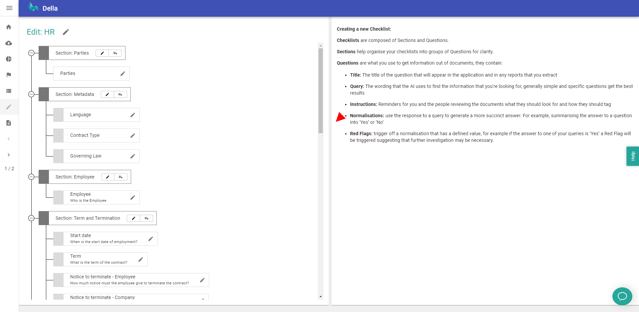Select the 'Section: Metadata' label

coord(75,94)
